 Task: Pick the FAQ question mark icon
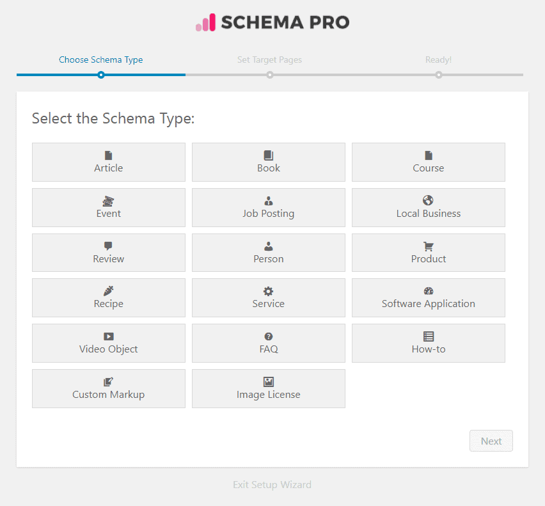coord(268,337)
